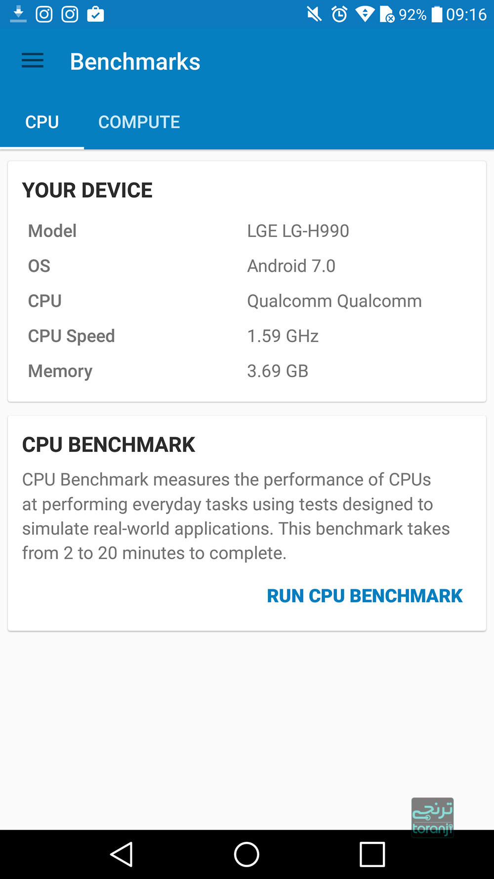Tap the download notification icon

coord(18,14)
